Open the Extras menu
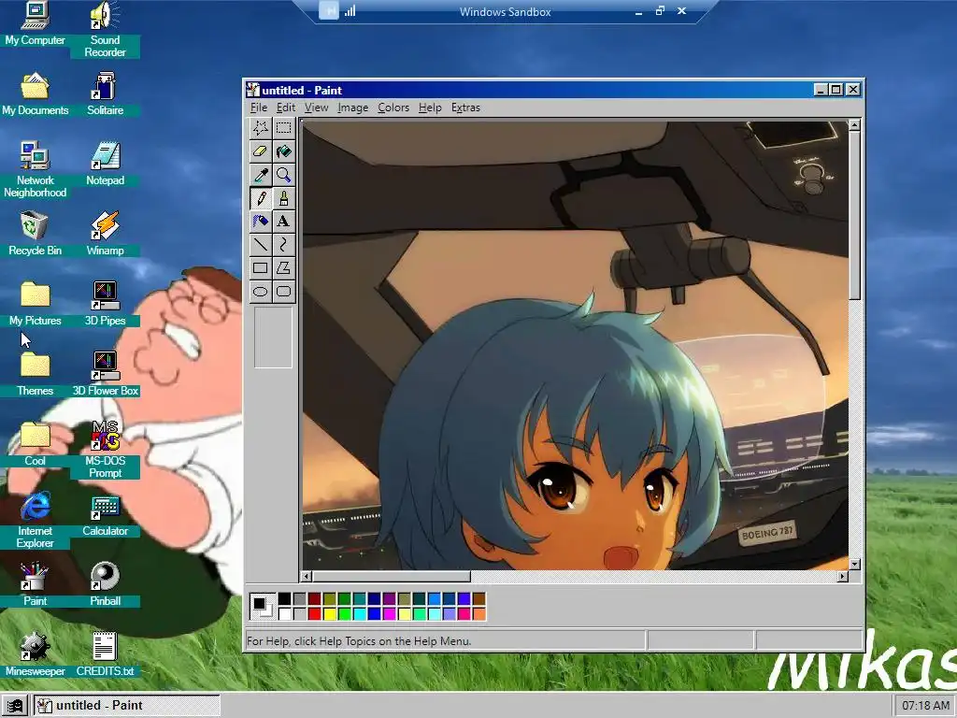Image resolution: width=957 pixels, height=718 pixels. coord(465,108)
